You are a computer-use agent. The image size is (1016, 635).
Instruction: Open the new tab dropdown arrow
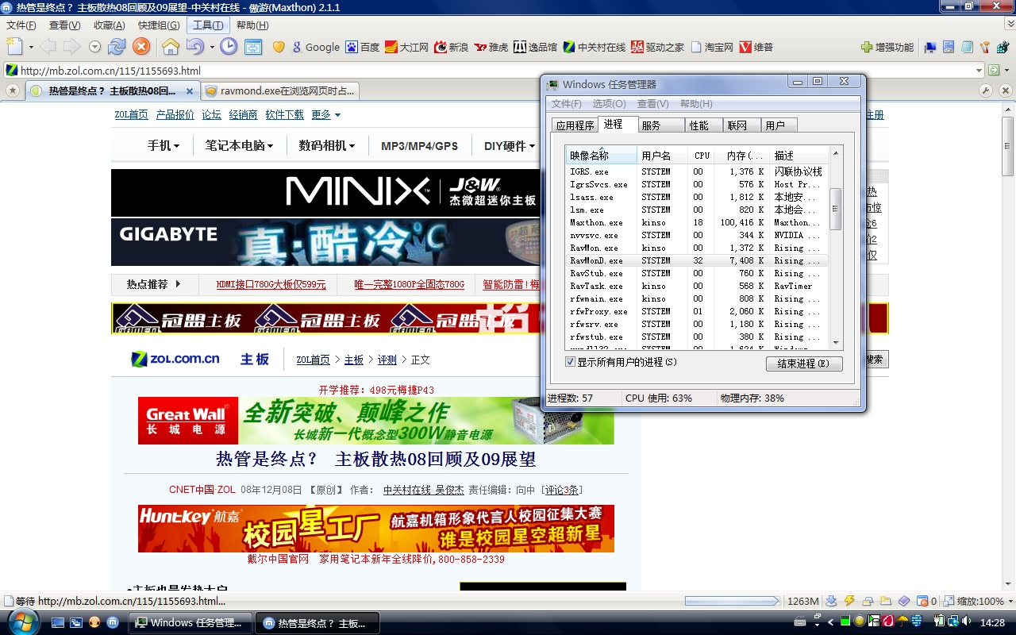(31, 48)
